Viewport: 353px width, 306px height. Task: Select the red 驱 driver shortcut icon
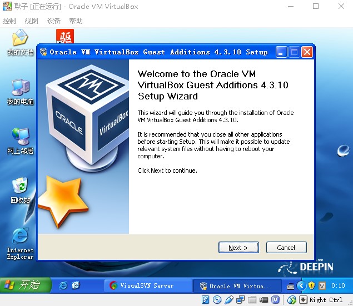click(65, 36)
